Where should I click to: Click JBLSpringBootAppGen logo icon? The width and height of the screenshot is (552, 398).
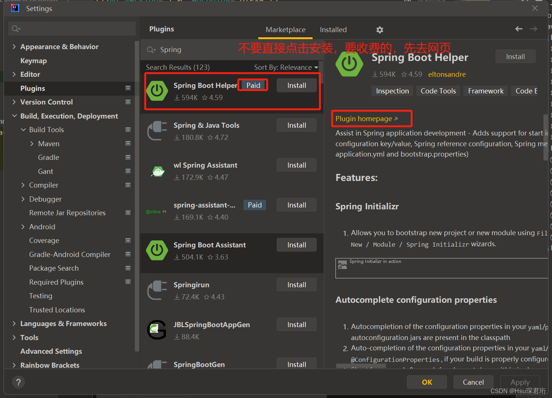(157, 330)
